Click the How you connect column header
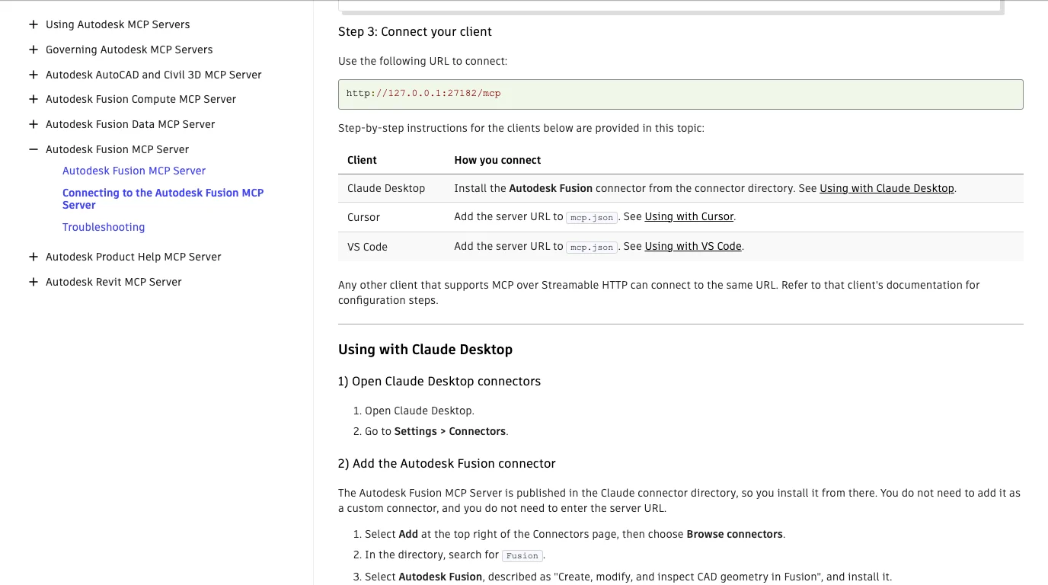Screen dimensions: 1048x585 [497, 160]
